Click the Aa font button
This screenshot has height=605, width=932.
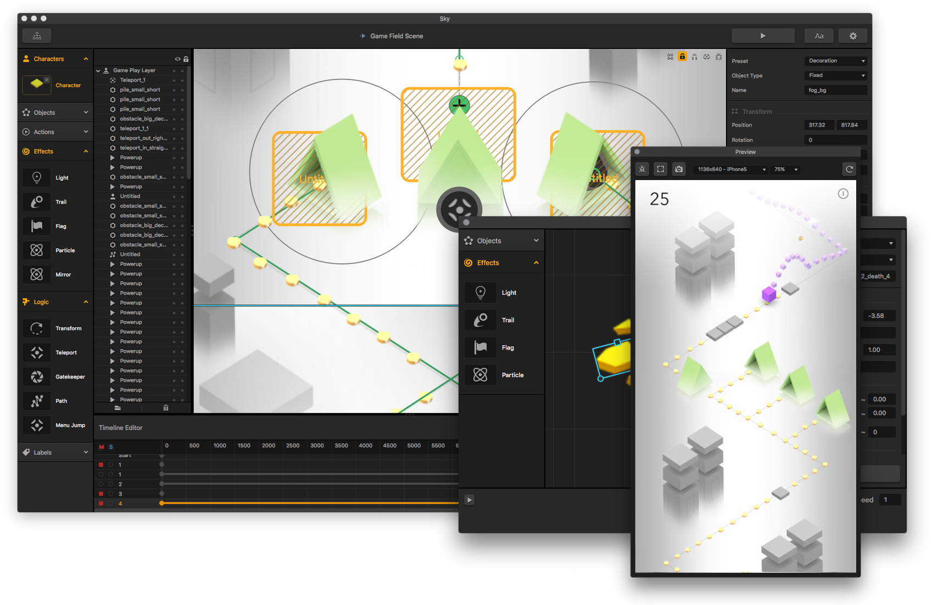click(819, 36)
